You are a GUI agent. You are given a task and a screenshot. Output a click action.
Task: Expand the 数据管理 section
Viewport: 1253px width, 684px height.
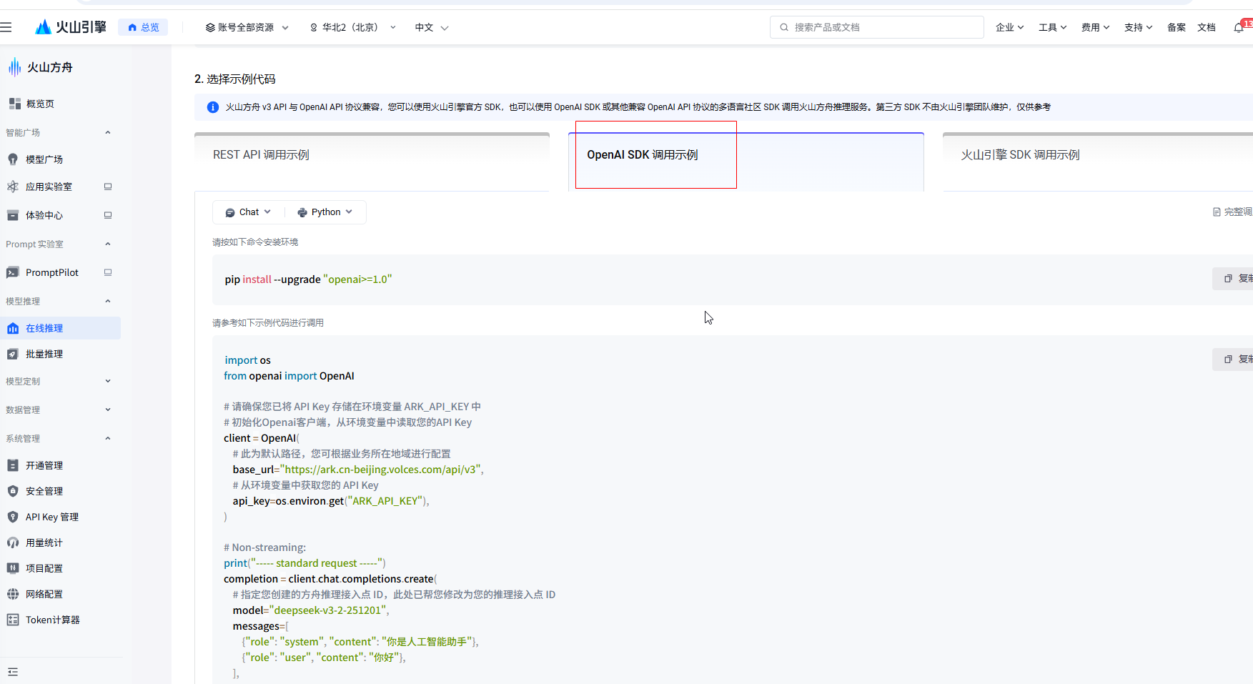108,410
